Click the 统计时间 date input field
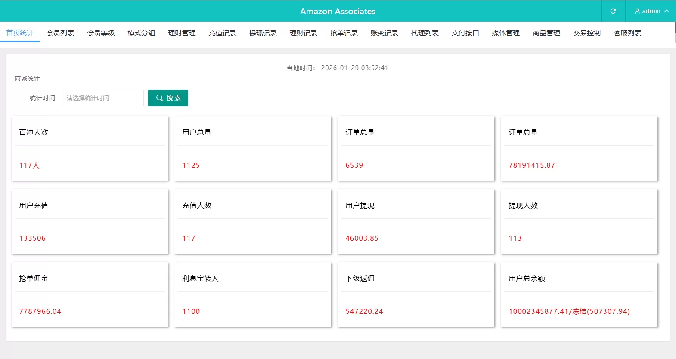Screen dimensions: 676x359 pos(103,98)
